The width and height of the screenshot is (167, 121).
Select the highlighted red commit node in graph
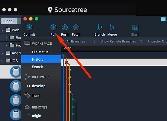pos(67,62)
